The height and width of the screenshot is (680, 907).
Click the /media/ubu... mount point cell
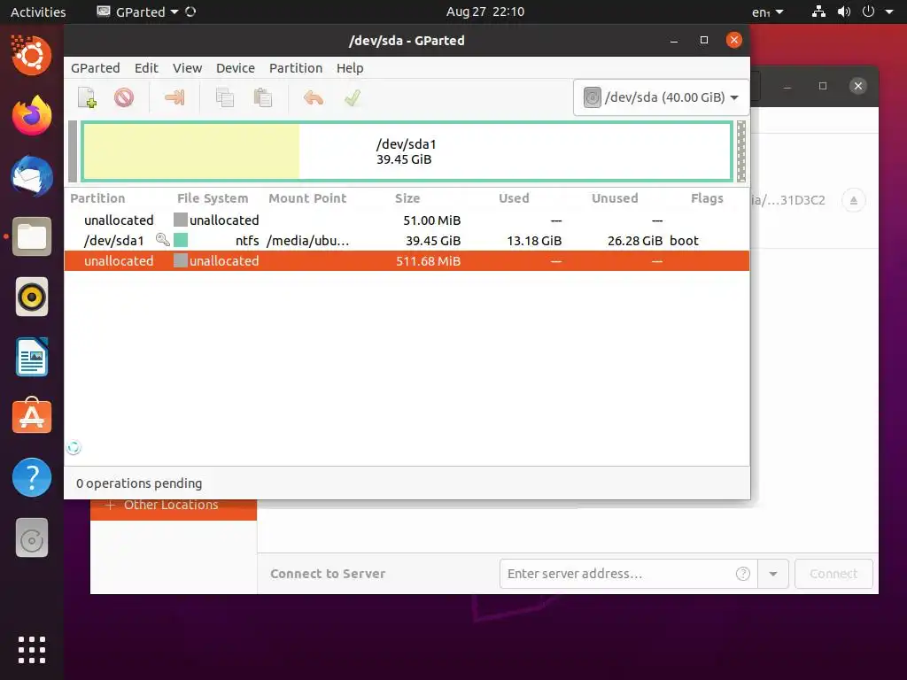tap(307, 241)
